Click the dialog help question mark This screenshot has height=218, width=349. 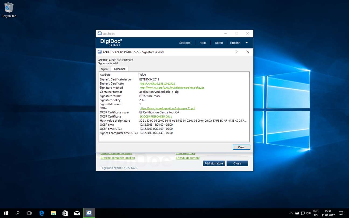click(x=237, y=52)
